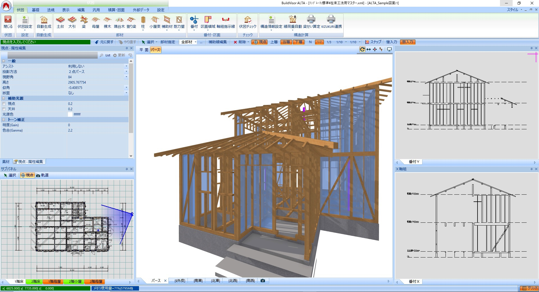Enable the 天井 auxiliary light checkbox

pyautogui.click(x=4, y=109)
